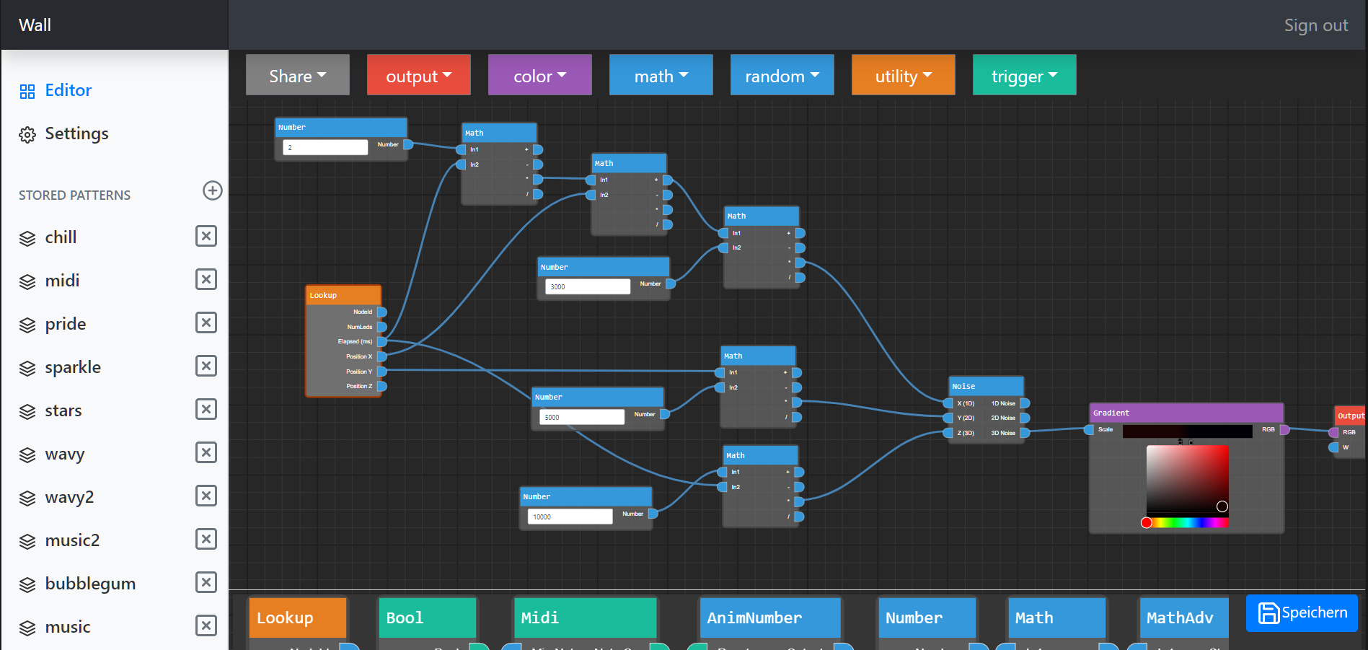Delete the sparkle pattern
This screenshot has width=1368, height=650.
pos(206,366)
